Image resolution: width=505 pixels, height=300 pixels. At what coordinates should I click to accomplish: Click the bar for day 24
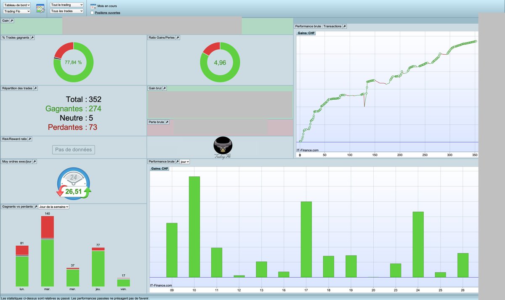418,244
